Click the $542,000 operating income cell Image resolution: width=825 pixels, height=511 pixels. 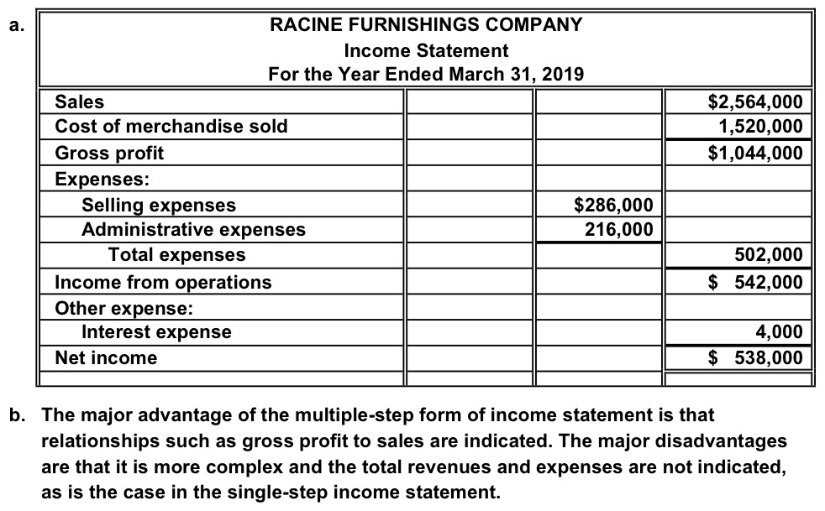[738, 282]
